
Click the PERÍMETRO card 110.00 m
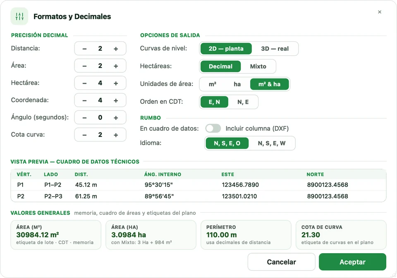[246, 235]
